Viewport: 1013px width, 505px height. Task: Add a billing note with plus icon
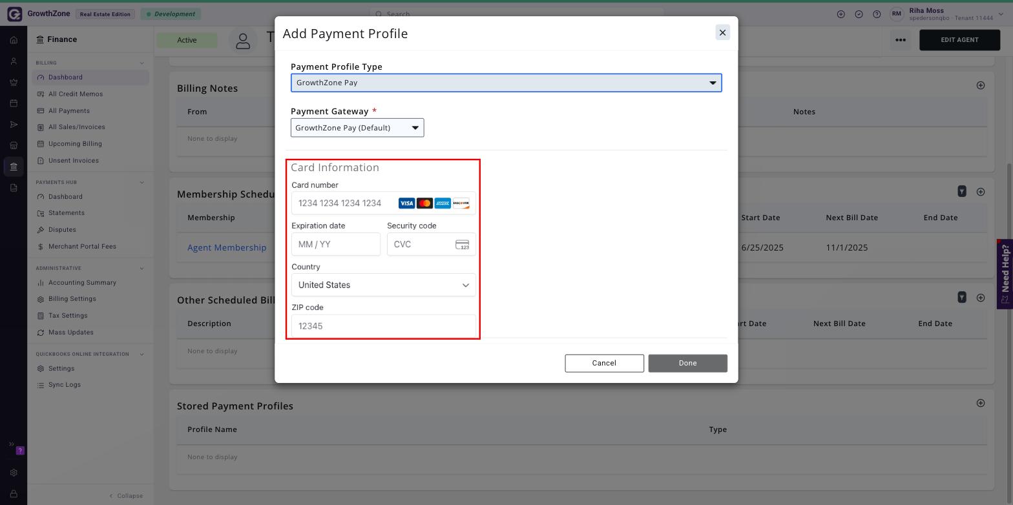981,85
